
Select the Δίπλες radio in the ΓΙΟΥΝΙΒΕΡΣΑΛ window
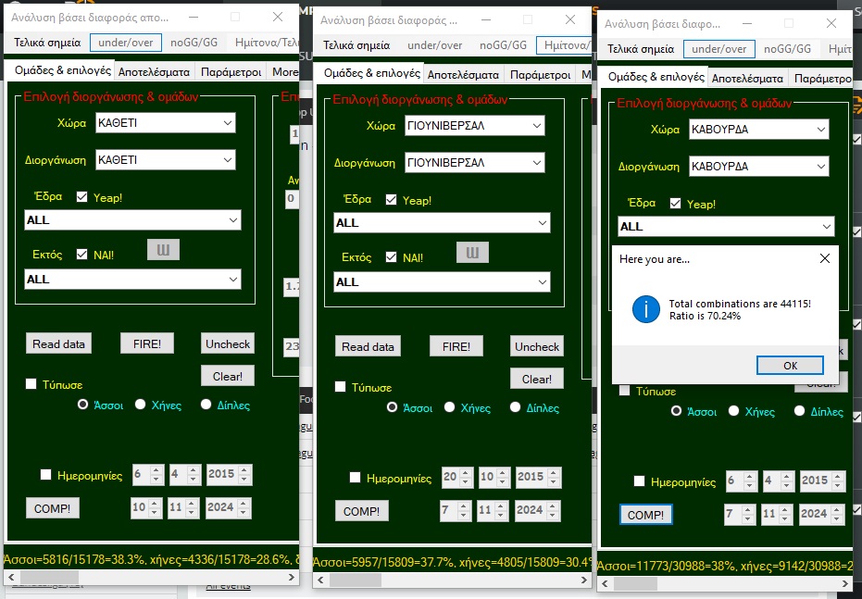(x=515, y=407)
